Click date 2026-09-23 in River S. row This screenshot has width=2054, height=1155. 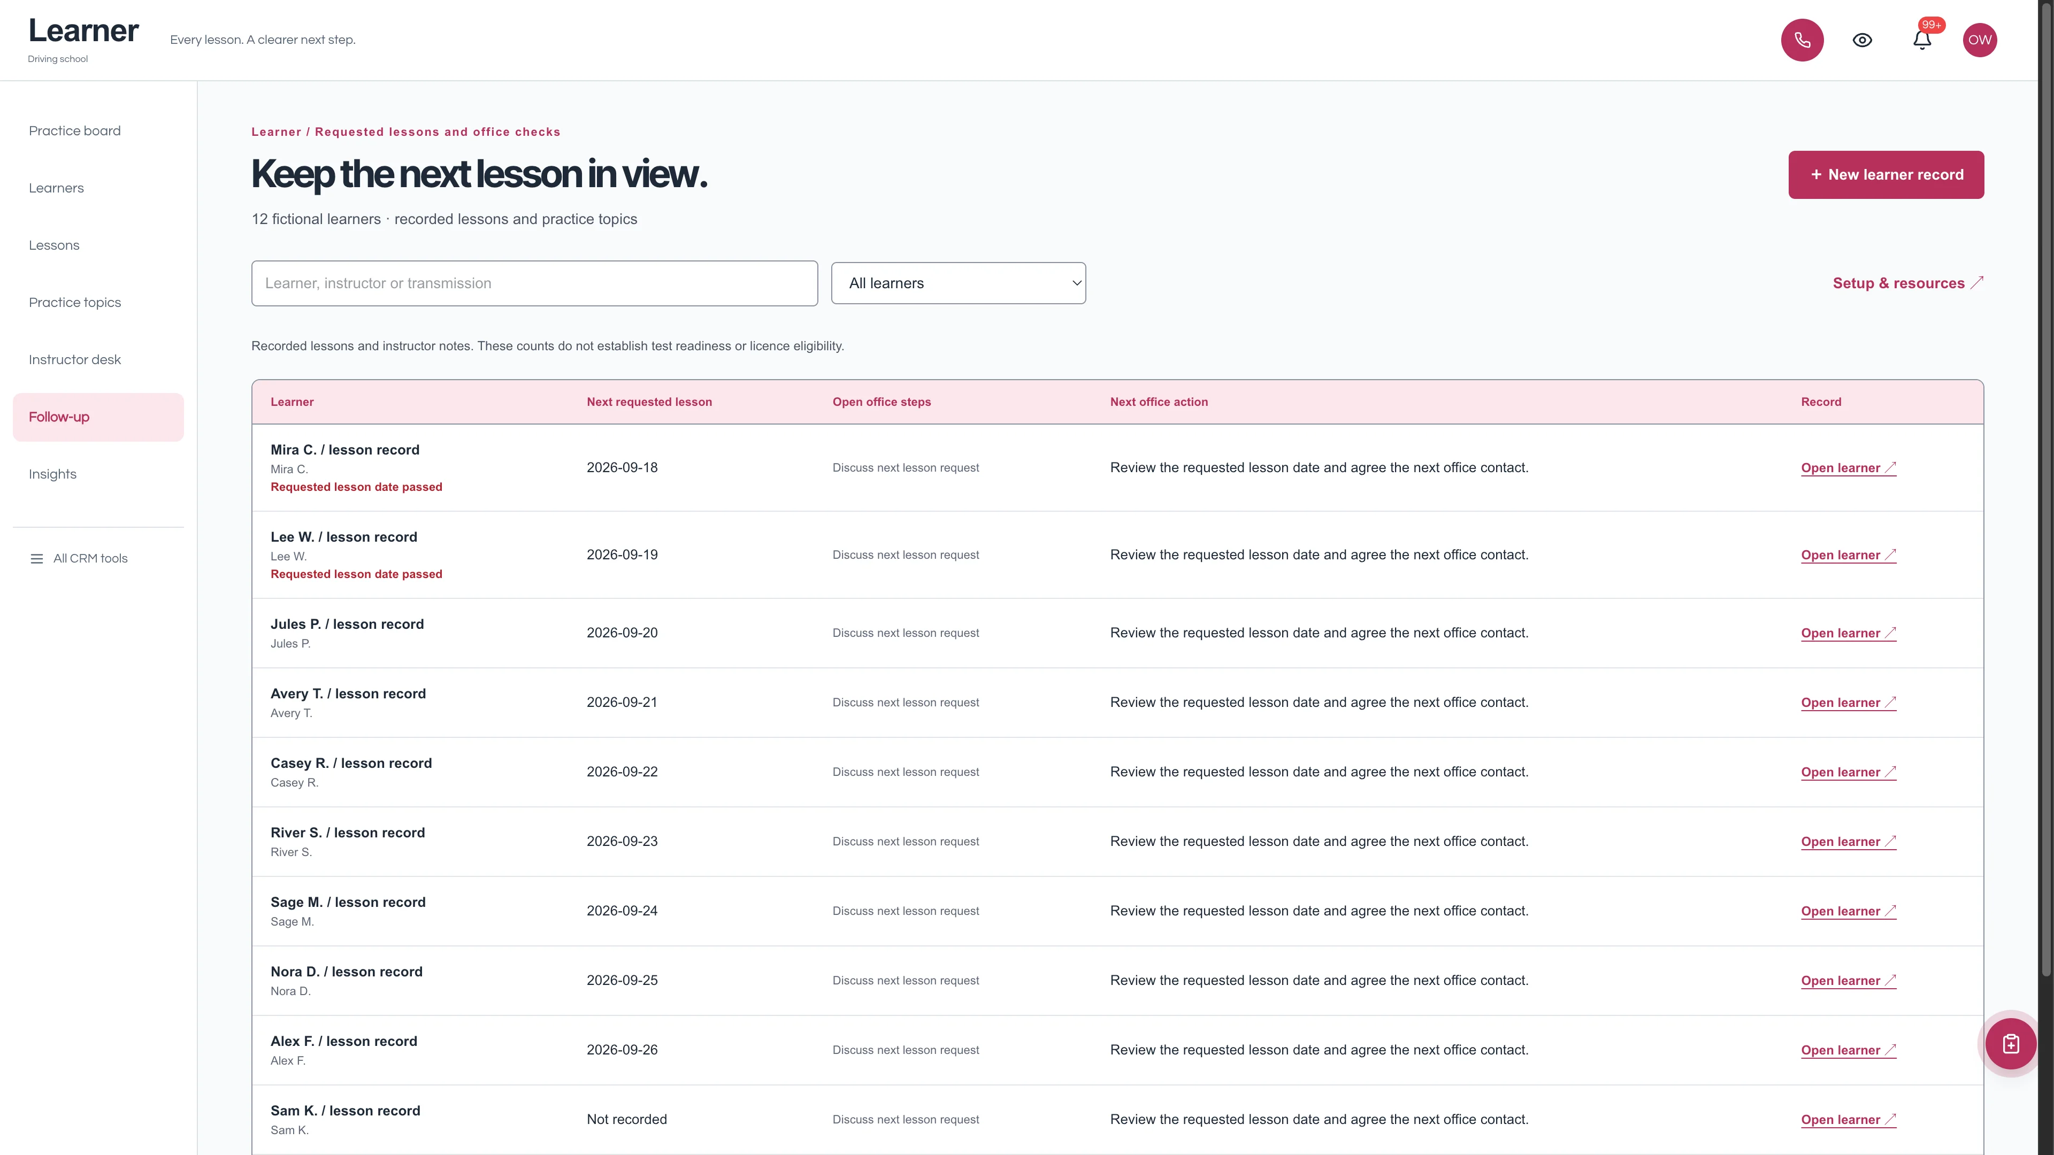(x=622, y=842)
